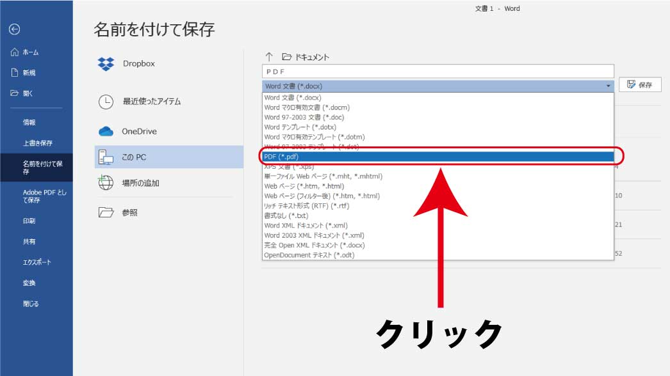Select PDF (*.pdf) file type
Viewport: 670px width, 376px height.
click(x=438, y=157)
